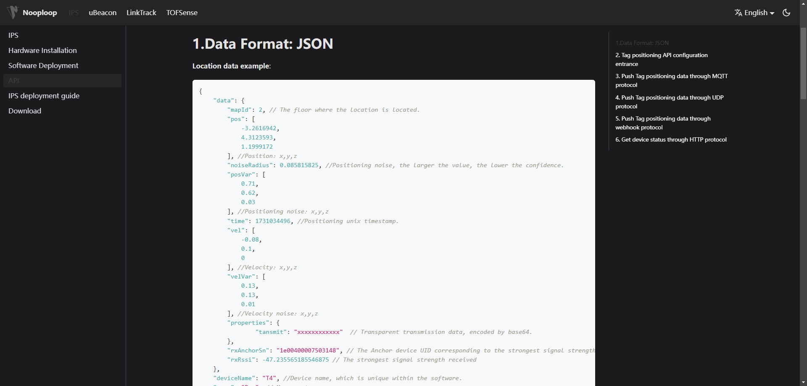Viewport: 807px width, 386px height.
Task: Open the LinkTrack navigation tab
Action: coord(141,13)
